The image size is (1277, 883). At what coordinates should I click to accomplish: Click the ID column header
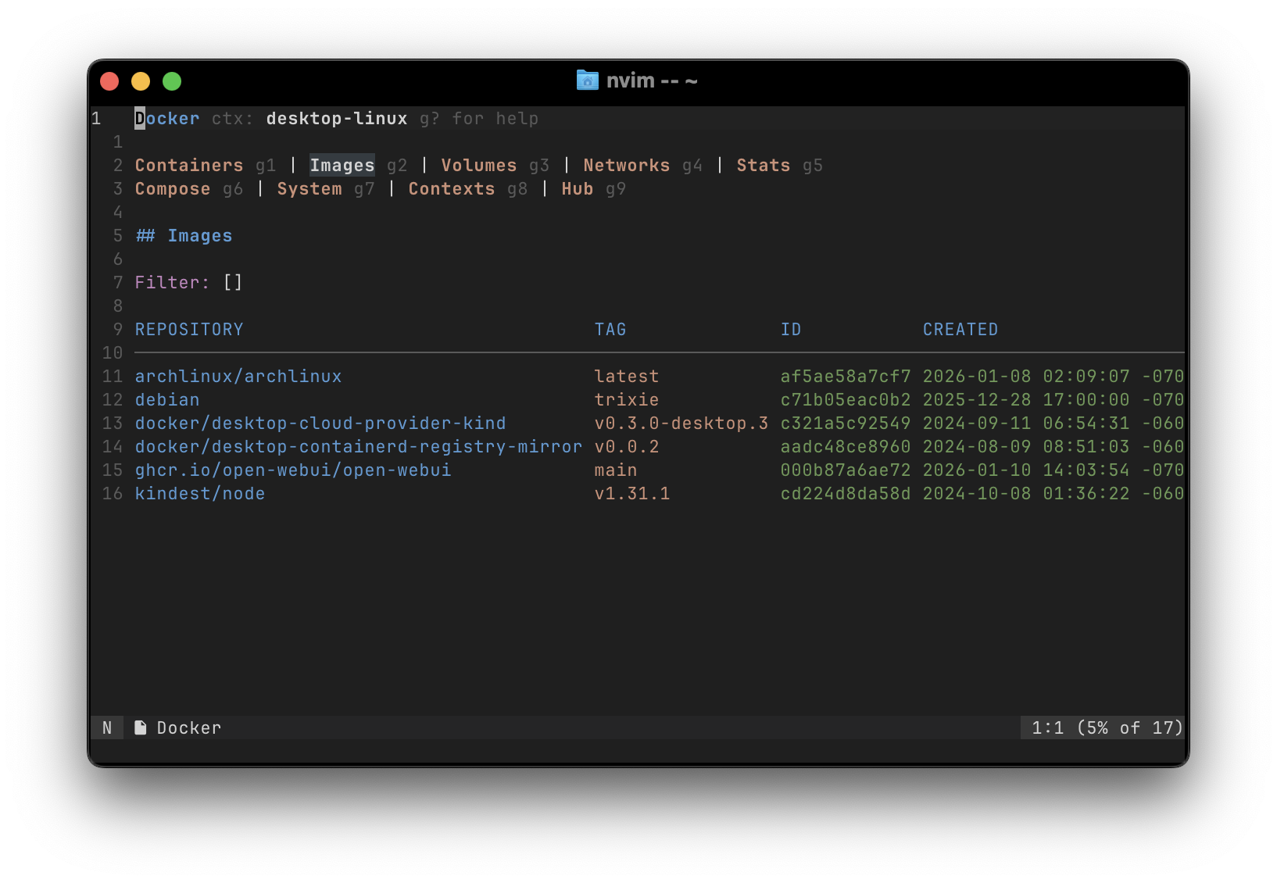[791, 330]
